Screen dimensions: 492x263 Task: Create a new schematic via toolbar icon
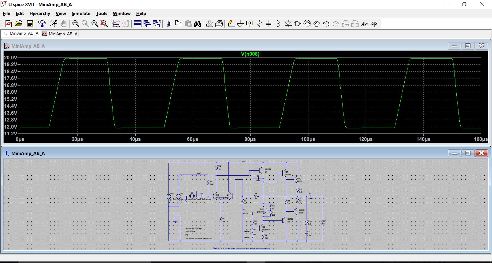[x=9, y=24]
